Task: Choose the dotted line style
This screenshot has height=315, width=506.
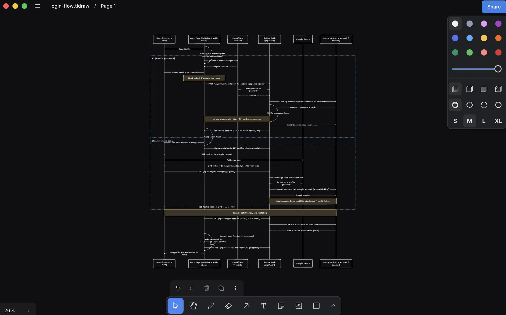Action: [484, 105]
